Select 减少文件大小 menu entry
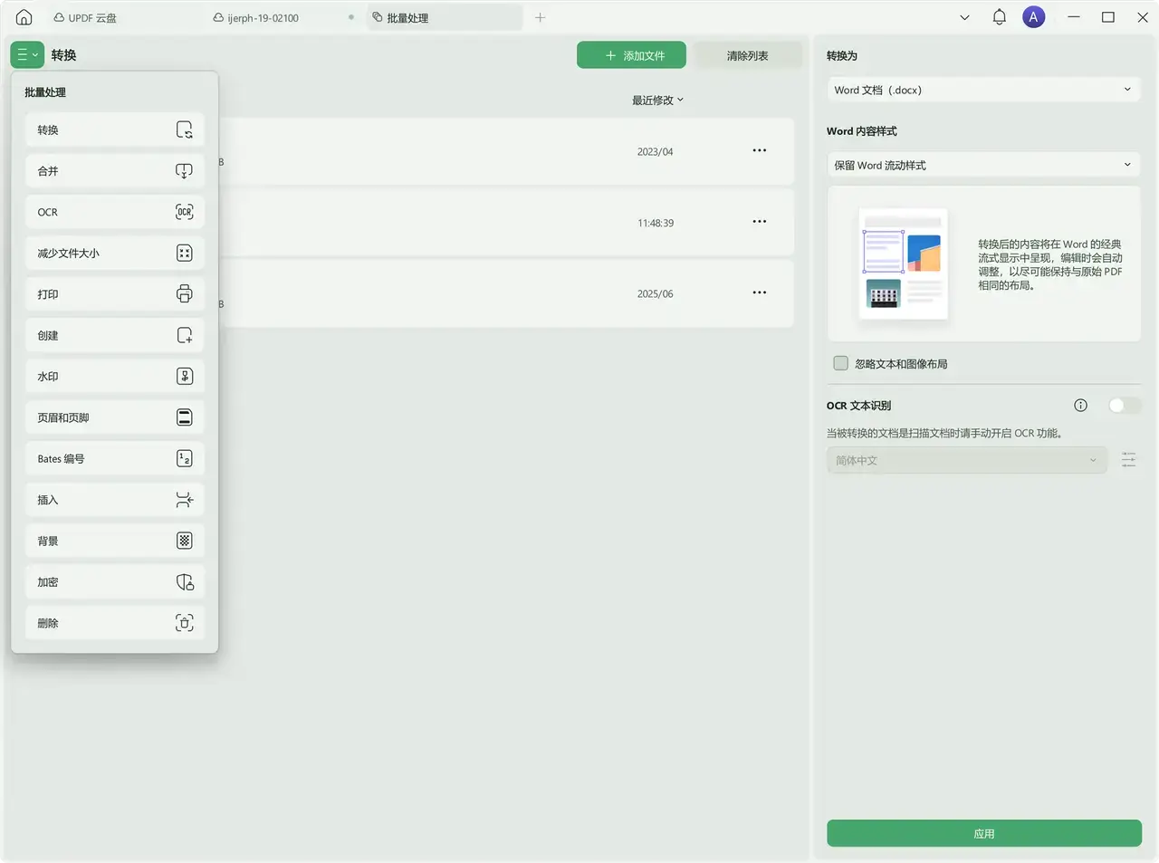Screen dimensions: 1159x863 tap(114, 254)
